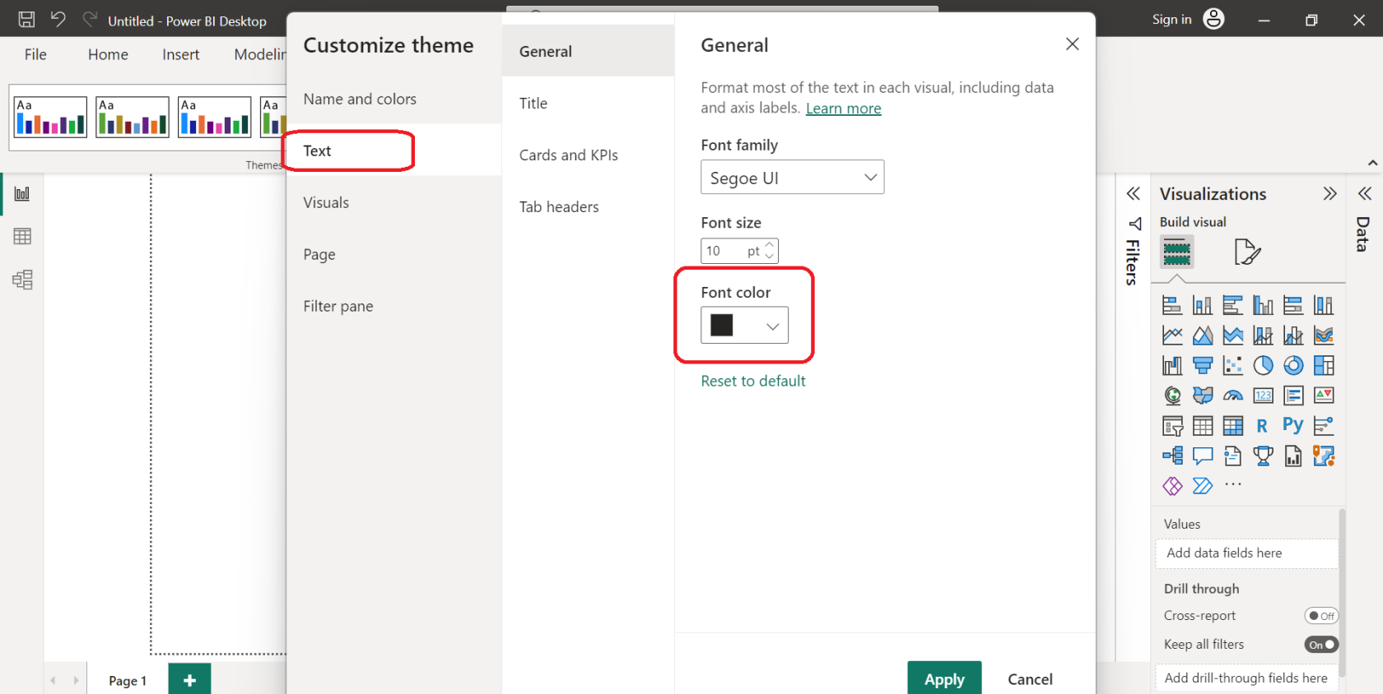Open the File menu

click(x=35, y=54)
